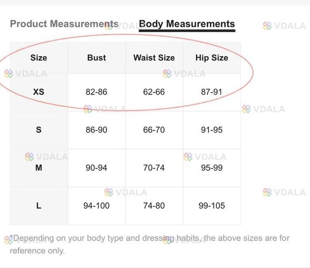Select the S size row label

pyautogui.click(x=39, y=130)
